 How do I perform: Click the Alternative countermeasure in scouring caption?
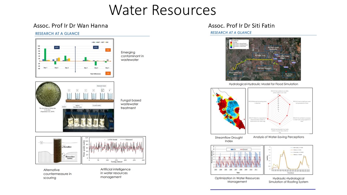(x=57, y=174)
